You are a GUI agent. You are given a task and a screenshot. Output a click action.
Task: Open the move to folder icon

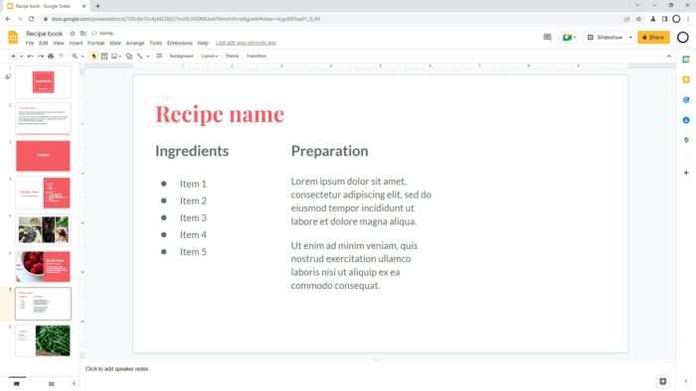coord(83,34)
